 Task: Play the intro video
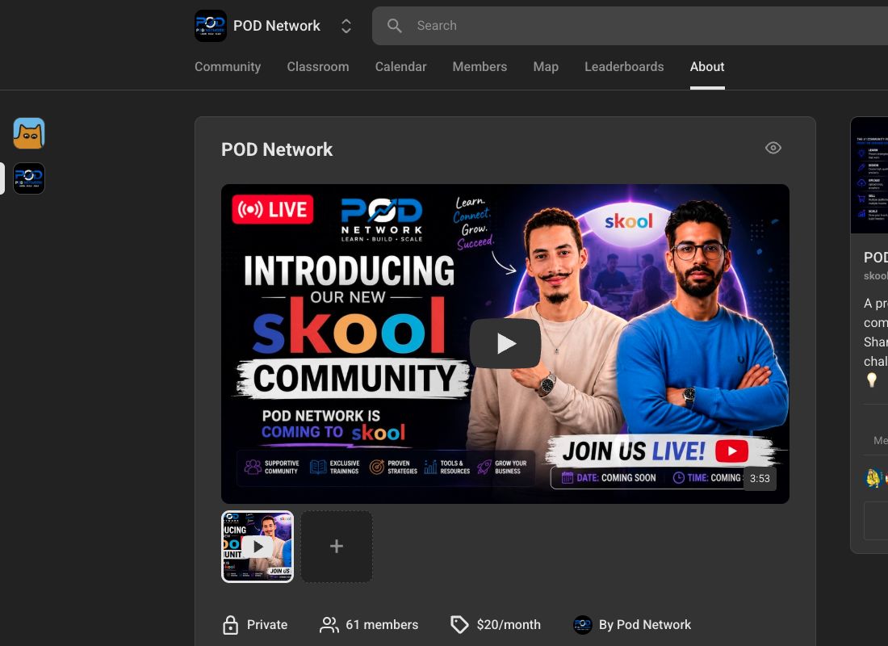[x=505, y=343]
